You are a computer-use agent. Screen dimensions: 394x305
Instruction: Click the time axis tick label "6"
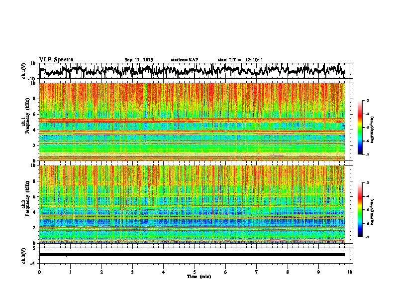pyautogui.click(x=226, y=272)
